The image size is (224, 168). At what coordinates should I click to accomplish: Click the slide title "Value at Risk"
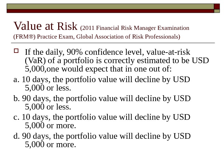(45, 26)
